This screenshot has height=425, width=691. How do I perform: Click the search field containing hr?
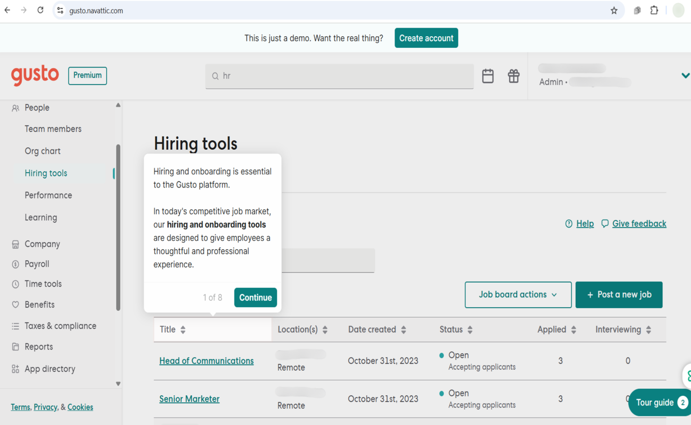point(340,76)
